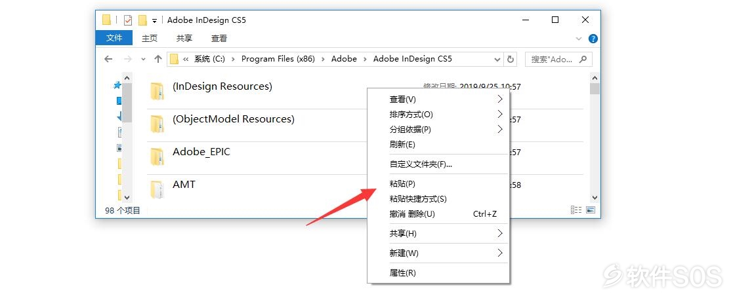Expand the address bar history dropdown
The height and width of the screenshot is (294, 733).
point(497,60)
